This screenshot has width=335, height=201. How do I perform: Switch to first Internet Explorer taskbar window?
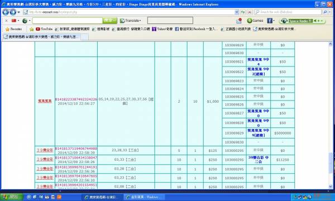point(103,197)
